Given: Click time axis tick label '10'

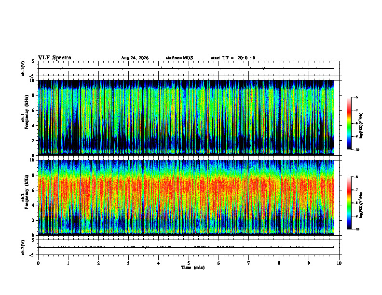Looking at the screenshot, I should (339, 263).
